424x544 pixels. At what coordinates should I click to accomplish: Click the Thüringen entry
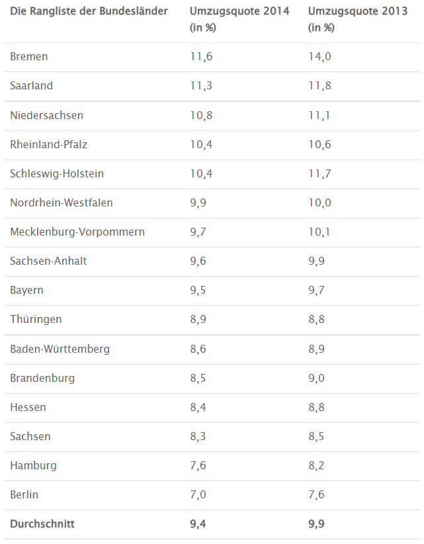point(36,320)
